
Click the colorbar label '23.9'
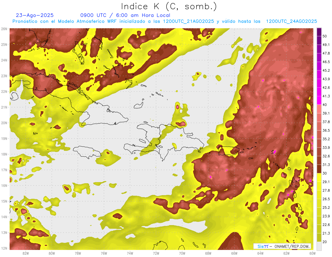coord(326,216)
